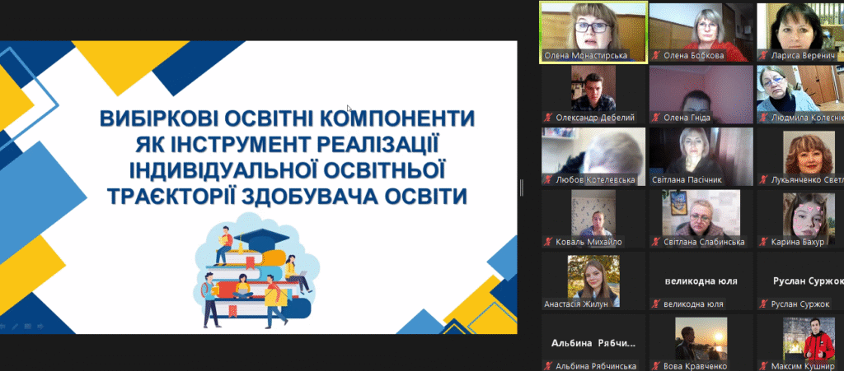Viewport: 844px width, 371px height.
Task: Click the previous slide arrow in slideshow controls
Action: coord(3,327)
